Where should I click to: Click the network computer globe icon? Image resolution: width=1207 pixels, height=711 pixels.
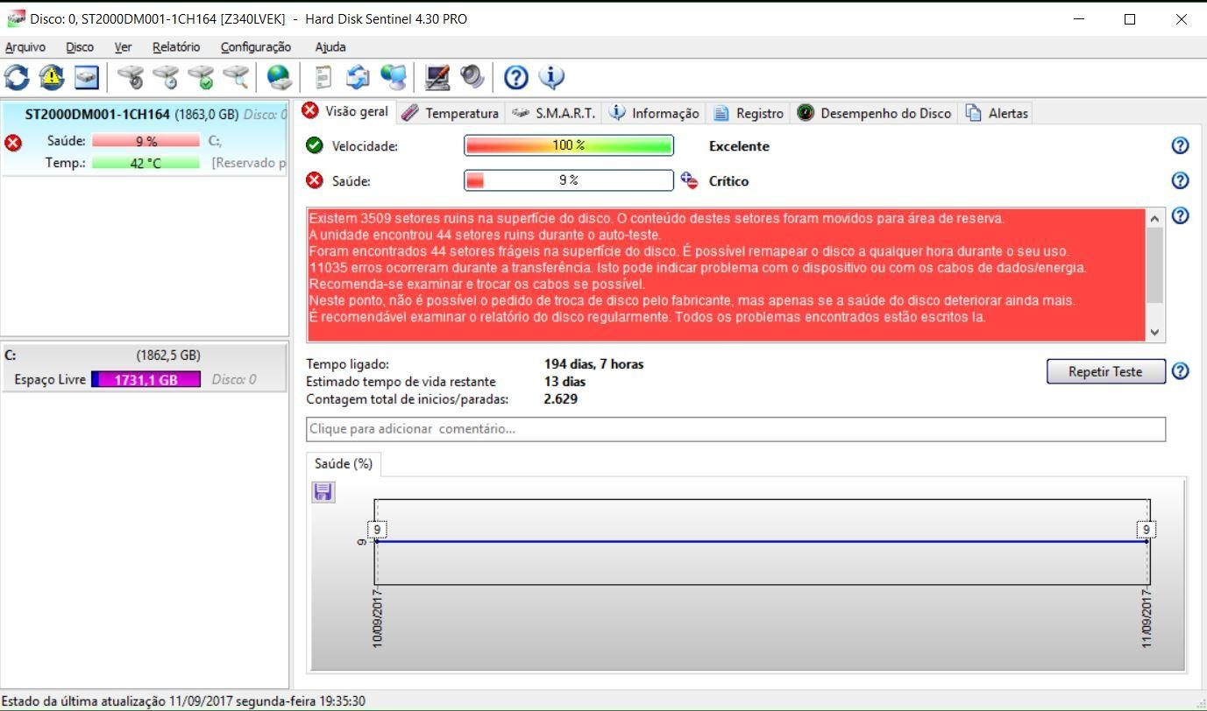click(394, 78)
